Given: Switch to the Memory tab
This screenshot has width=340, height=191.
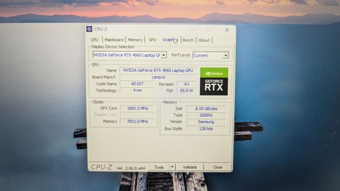Looking at the screenshot, I should point(135,40).
